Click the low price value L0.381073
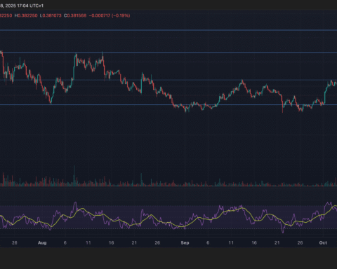This screenshot has width=337, height=269. 51,15
